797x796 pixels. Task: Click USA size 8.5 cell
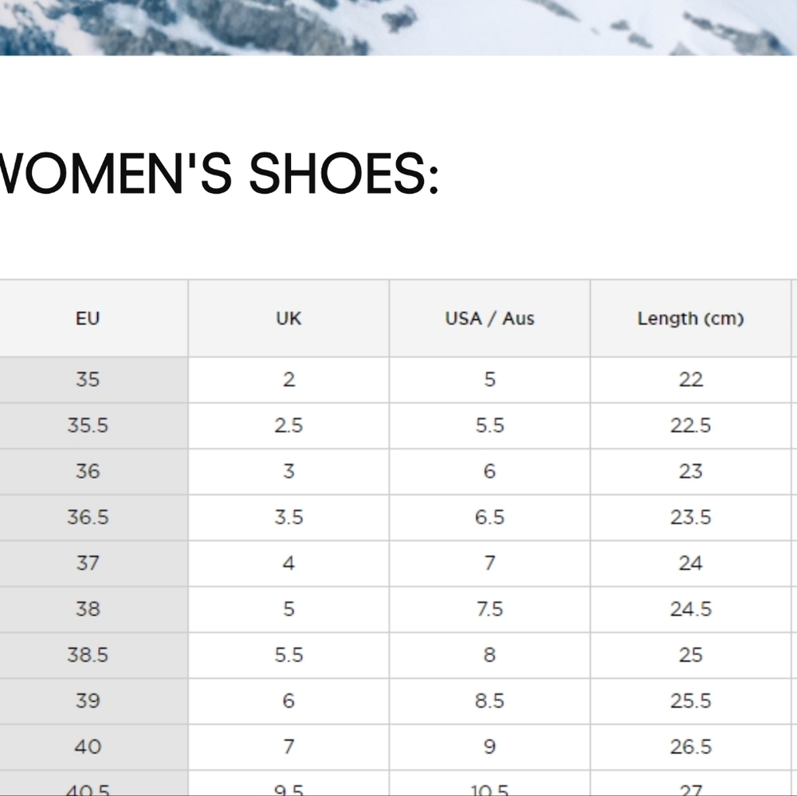point(489,701)
